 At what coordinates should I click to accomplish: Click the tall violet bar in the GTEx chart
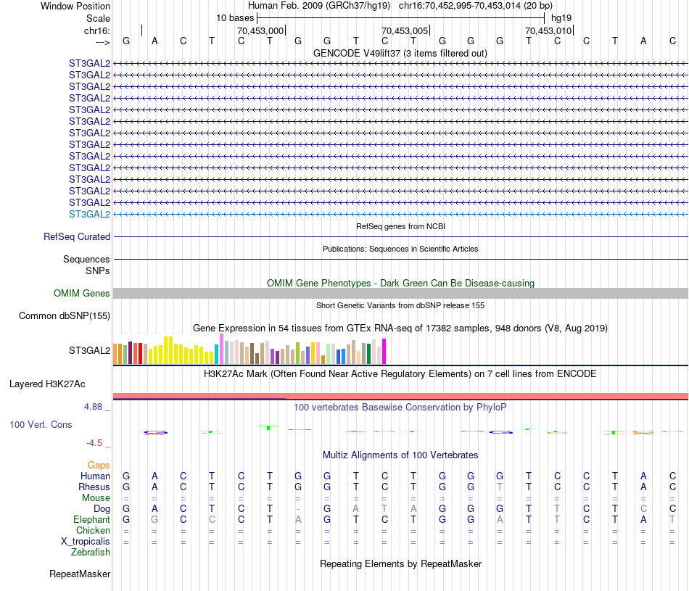pos(221,349)
